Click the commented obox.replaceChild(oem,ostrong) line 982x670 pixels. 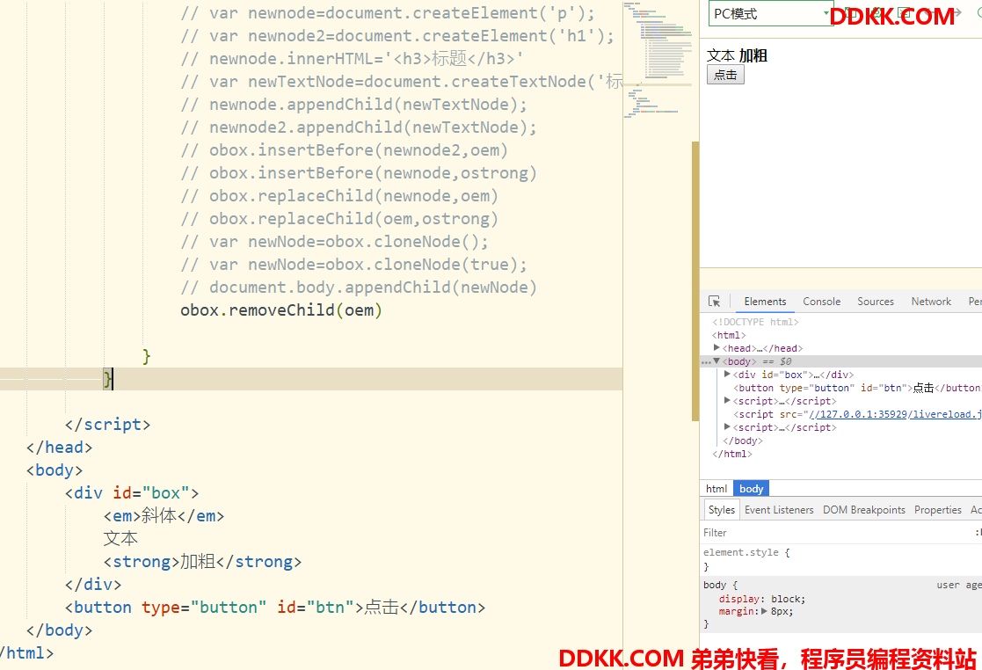point(339,219)
